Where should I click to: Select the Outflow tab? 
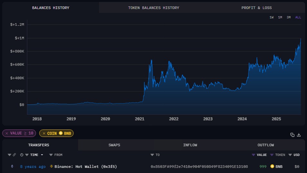pos(266,145)
